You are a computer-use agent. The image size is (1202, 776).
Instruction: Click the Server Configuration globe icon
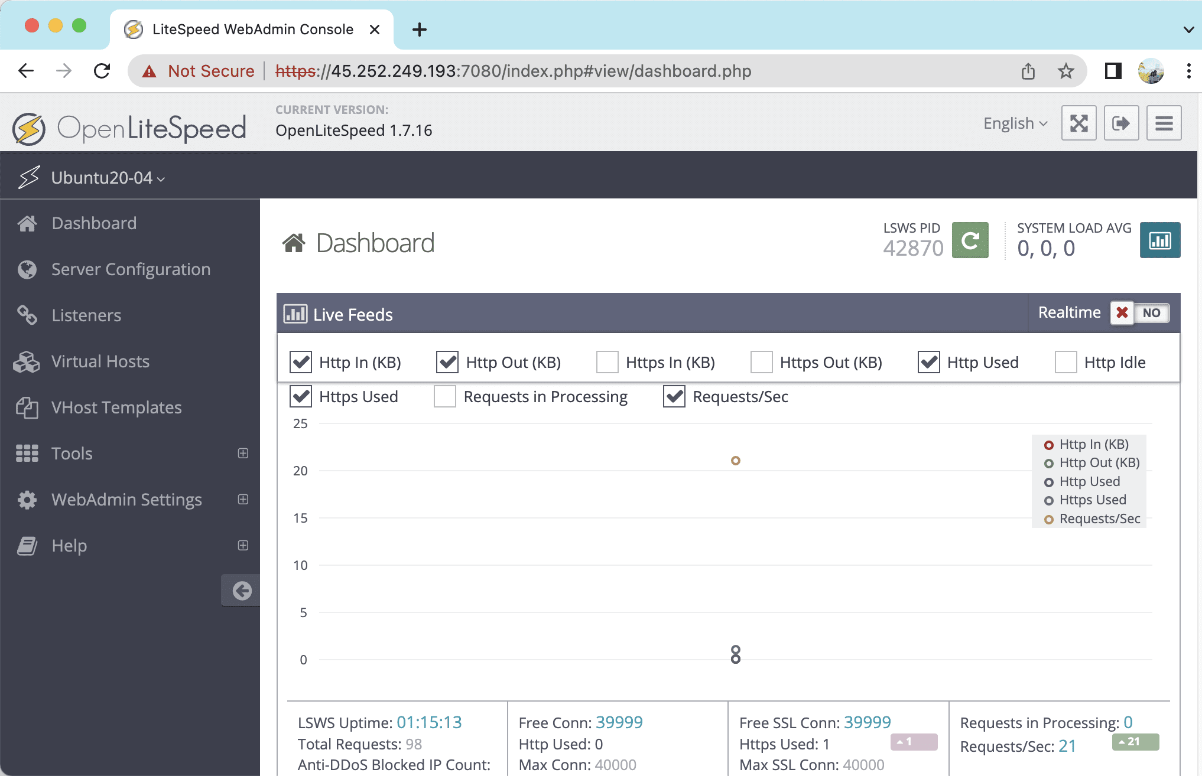27,269
